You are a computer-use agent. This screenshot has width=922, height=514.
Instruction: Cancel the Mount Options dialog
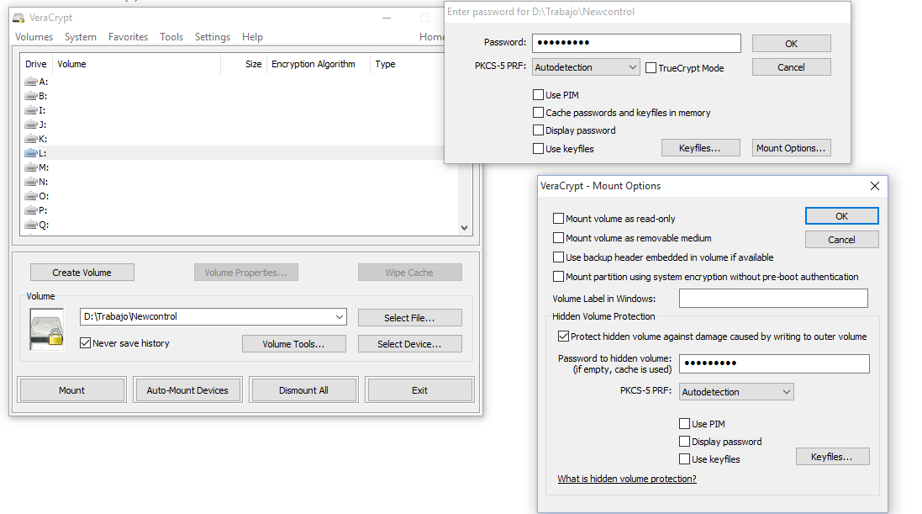point(842,240)
